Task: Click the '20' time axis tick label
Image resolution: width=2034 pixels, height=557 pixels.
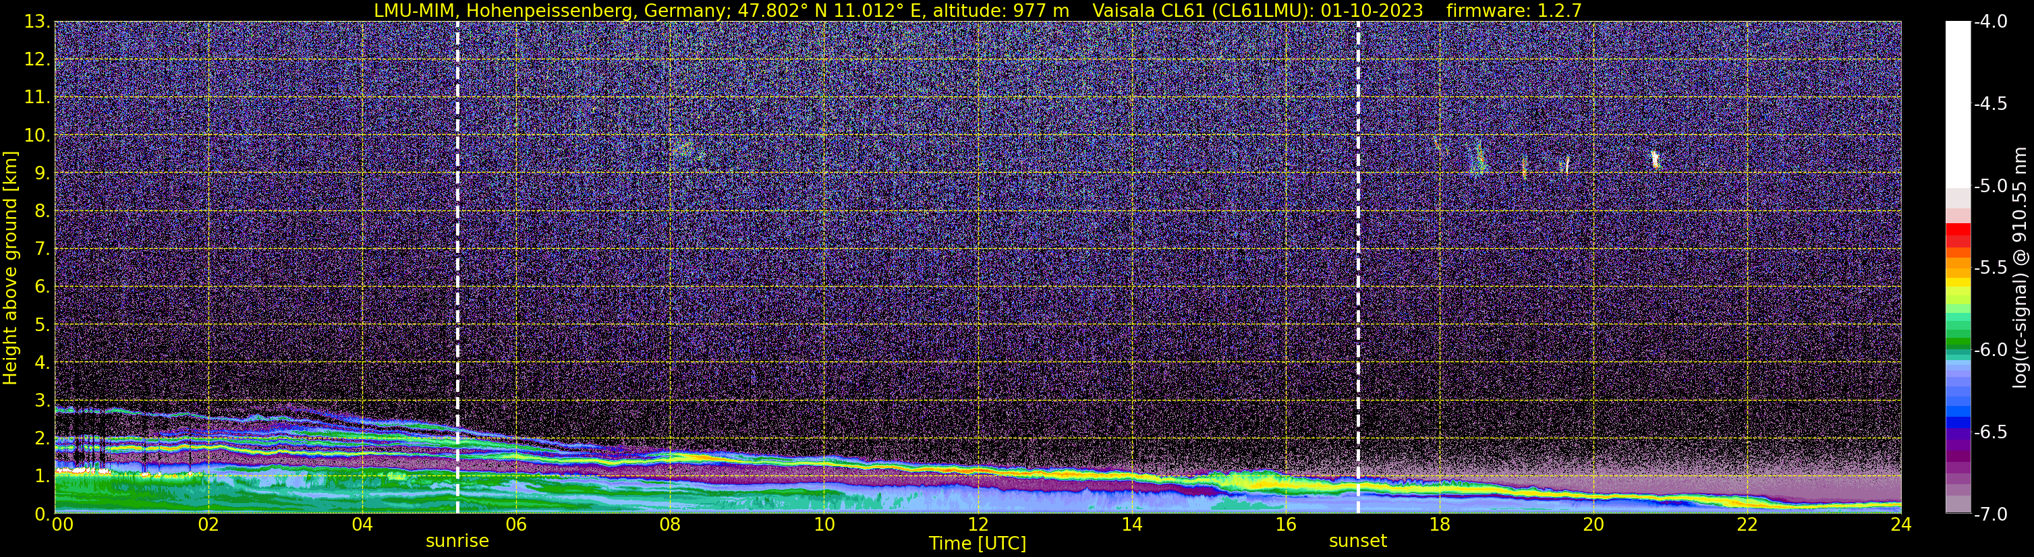Action: (1593, 525)
